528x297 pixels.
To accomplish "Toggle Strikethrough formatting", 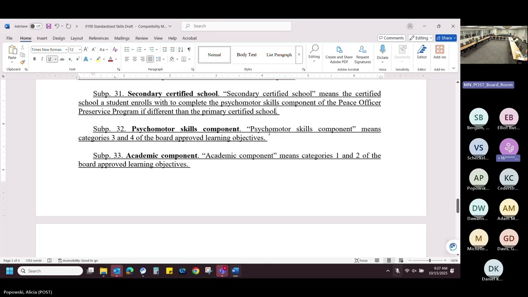I will [x=62, y=59].
